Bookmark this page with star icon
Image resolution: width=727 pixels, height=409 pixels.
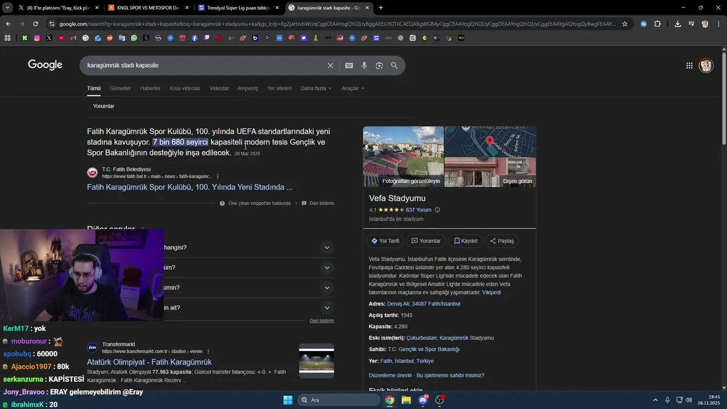pos(625,24)
